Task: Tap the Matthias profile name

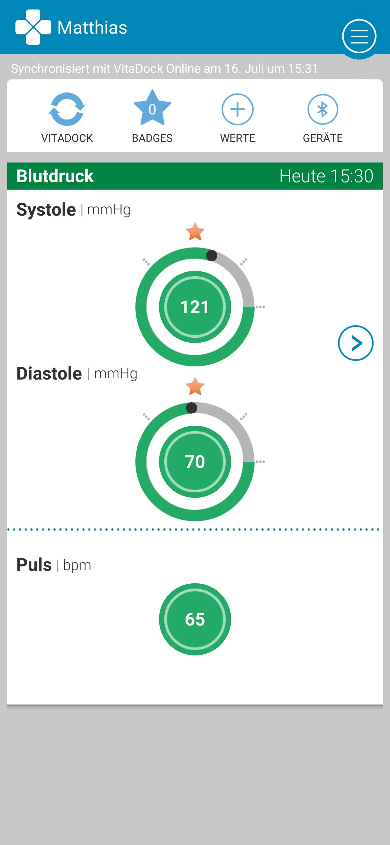Action: (x=92, y=27)
